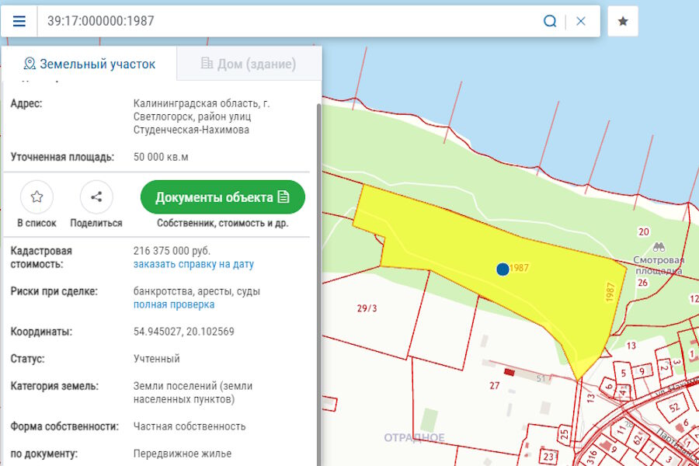The image size is (699, 466).
Task: Switch to Дом (здание) tab
Action: point(249,64)
